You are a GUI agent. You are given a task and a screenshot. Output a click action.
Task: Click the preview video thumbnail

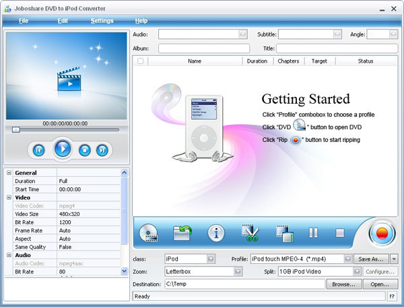point(67,75)
